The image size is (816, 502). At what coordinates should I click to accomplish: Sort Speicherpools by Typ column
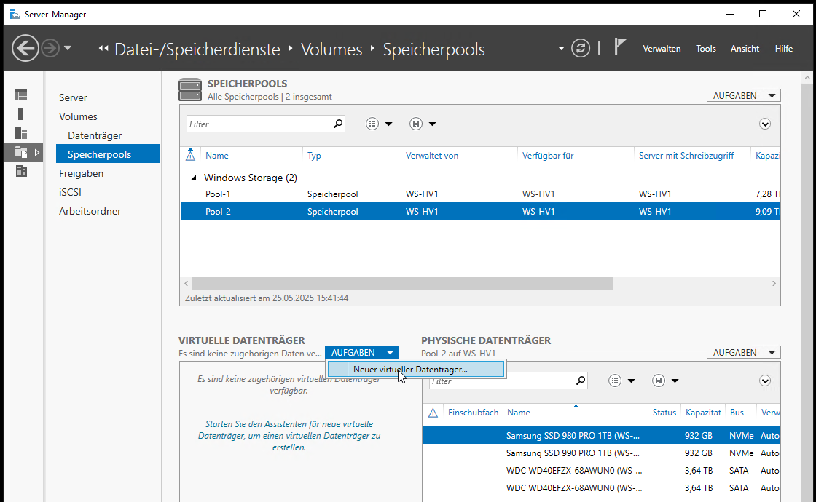[314, 156]
